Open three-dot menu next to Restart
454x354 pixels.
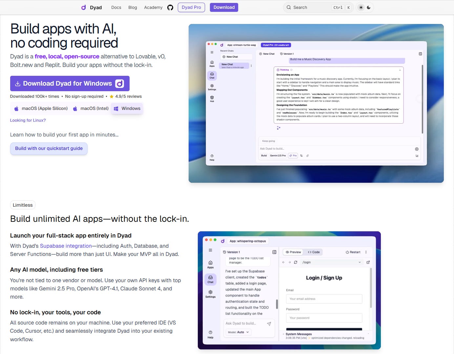click(x=366, y=252)
